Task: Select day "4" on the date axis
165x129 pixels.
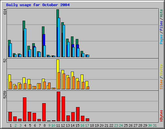Action: (x=25, y=125)
